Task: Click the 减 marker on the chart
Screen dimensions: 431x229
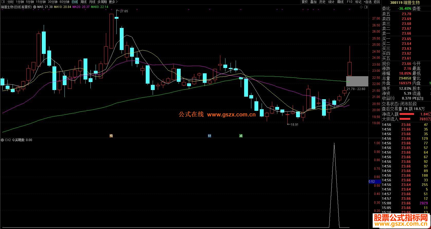Action: 241,136
